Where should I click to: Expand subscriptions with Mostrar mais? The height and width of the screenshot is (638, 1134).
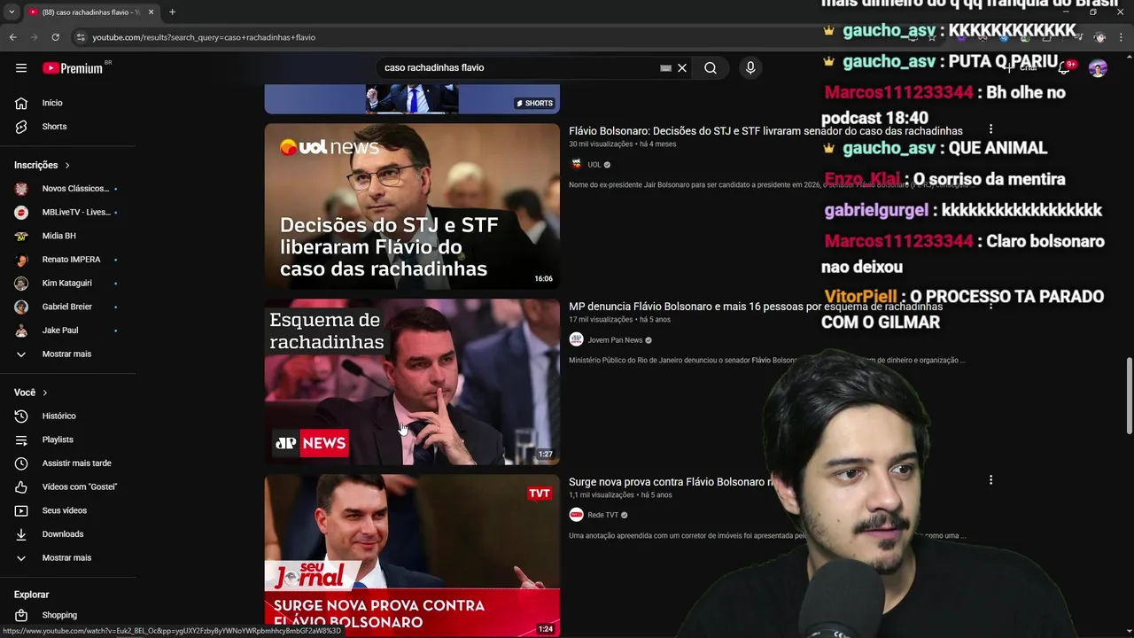67,354
